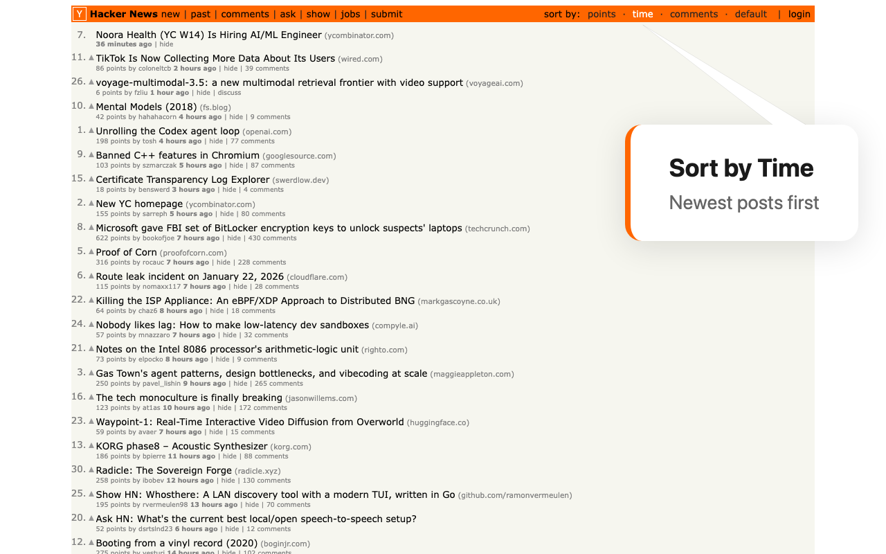Upvote the Gas Town agent patterns story
886x554 pixels.
point(91,373)
